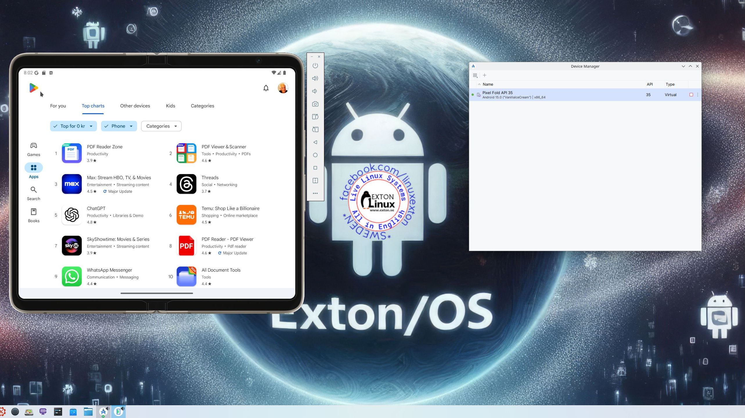Click the emulator Overview square button
745x418 pixels.
[315, 168]
